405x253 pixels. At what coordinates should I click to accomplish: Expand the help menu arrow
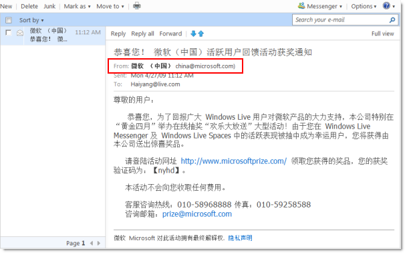coord(394,7)
